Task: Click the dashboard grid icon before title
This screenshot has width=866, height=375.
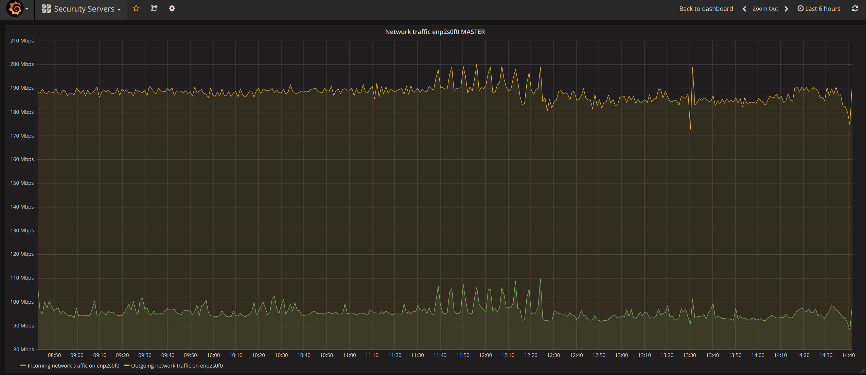Action: [x=47, y=9]
